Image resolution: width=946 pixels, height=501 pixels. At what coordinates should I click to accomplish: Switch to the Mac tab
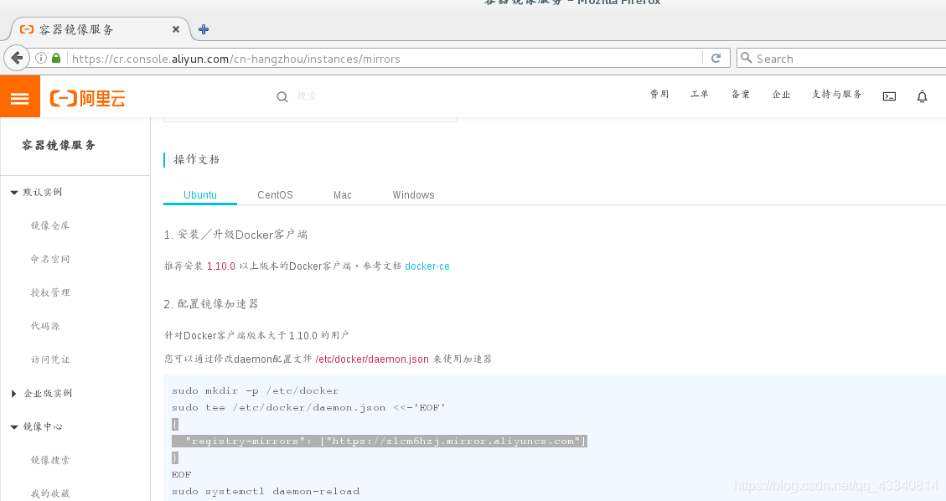[342, 194]
